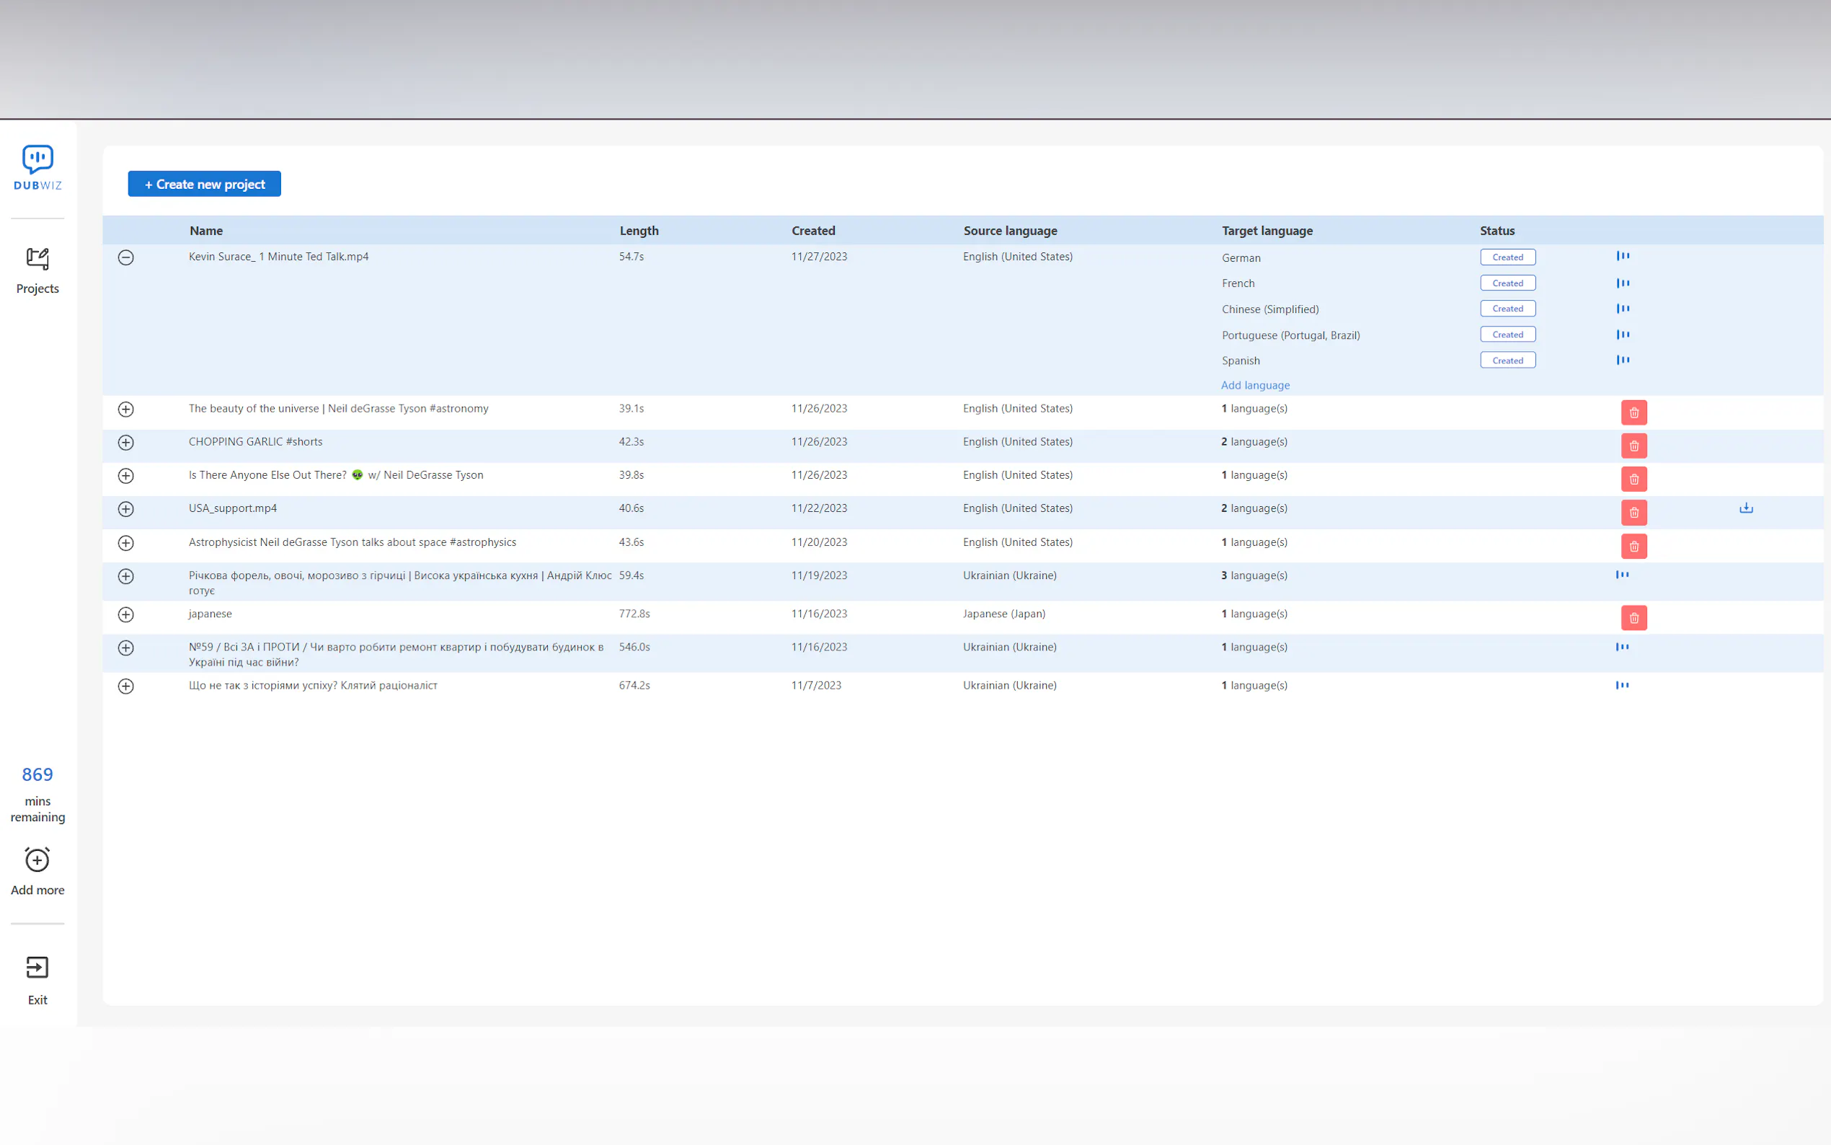Click the Create new project button
Viewport: 1831px width, 1145px height.
coord(205,184)
